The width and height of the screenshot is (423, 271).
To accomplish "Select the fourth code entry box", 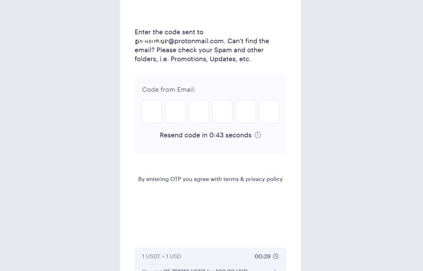I will click(x=222, y=111).
